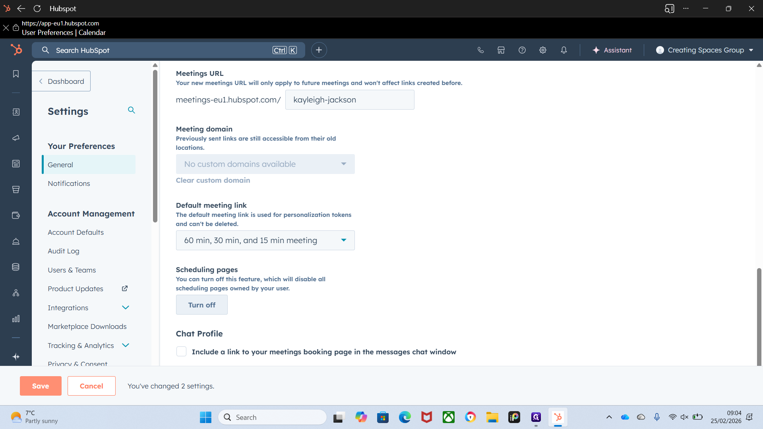This screenshot has height=429, width=763.
Task: Open Account Defaults settings
Action: [76, 232]
